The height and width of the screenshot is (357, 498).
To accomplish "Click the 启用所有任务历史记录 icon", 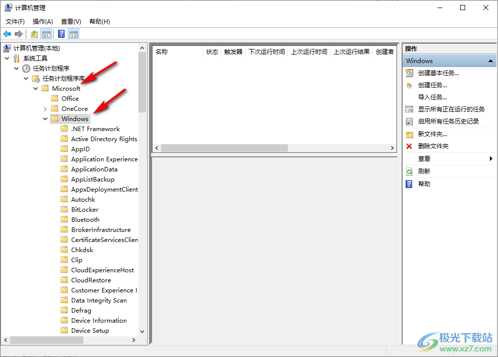I will tap(410, 122).
